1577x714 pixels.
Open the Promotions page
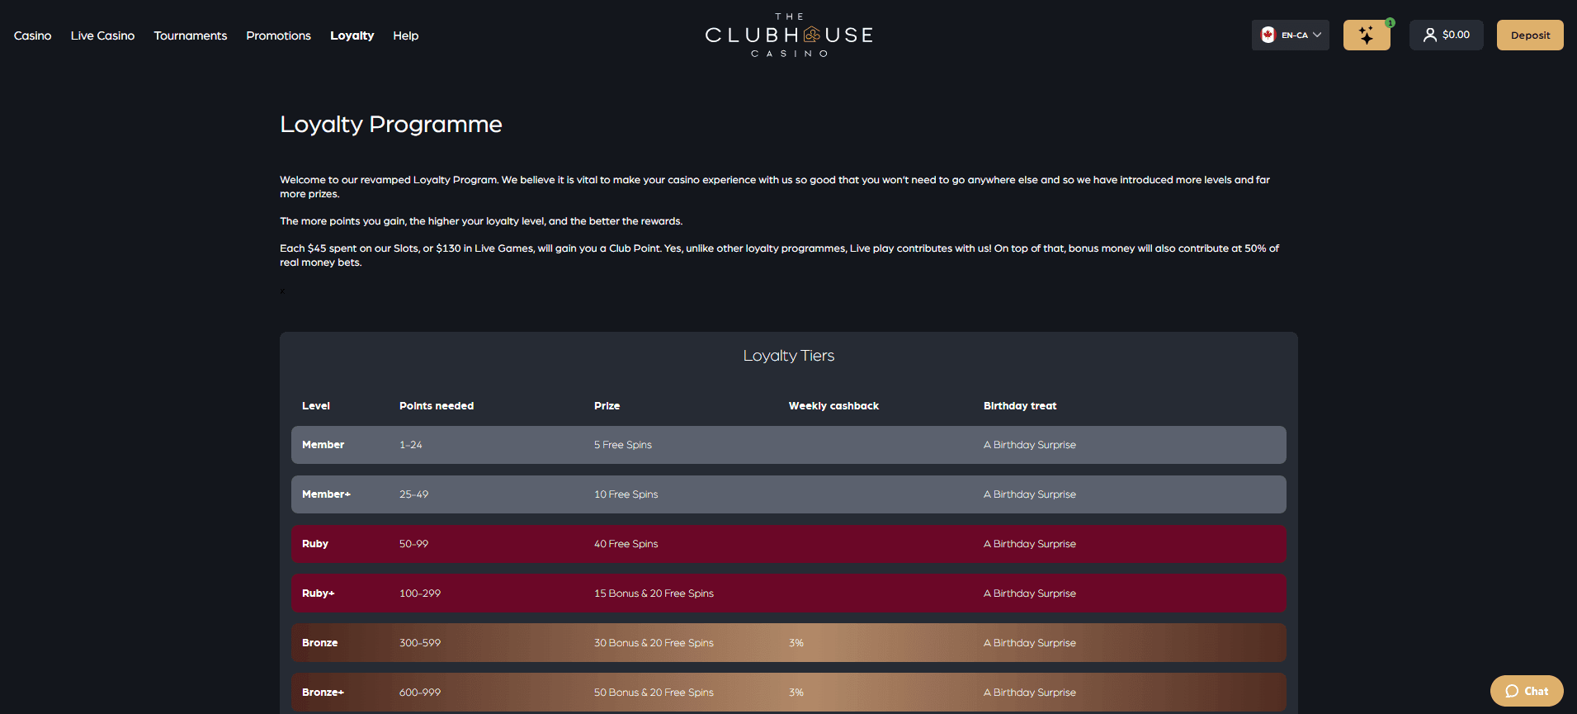278,35
